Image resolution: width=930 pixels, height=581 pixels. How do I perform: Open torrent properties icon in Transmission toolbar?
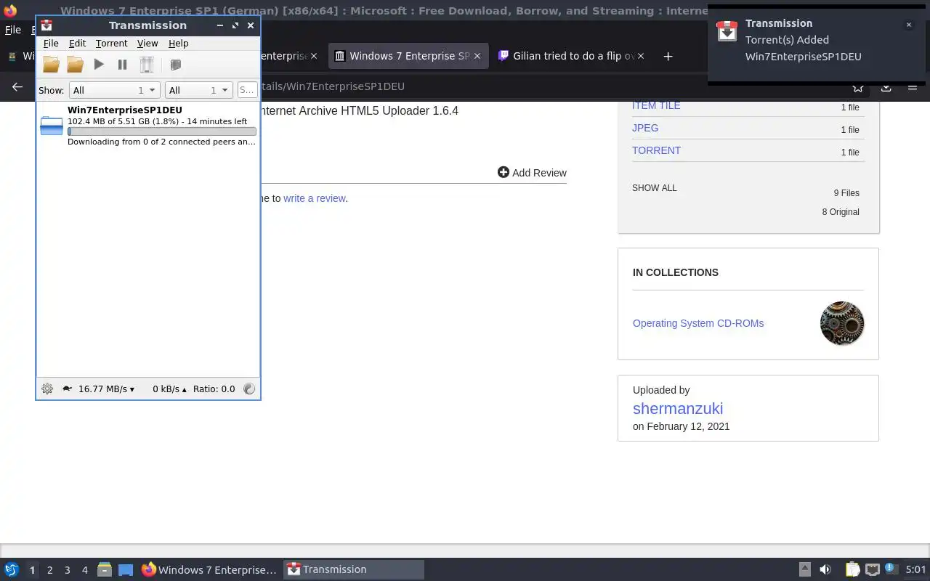(x=175, y=65)
